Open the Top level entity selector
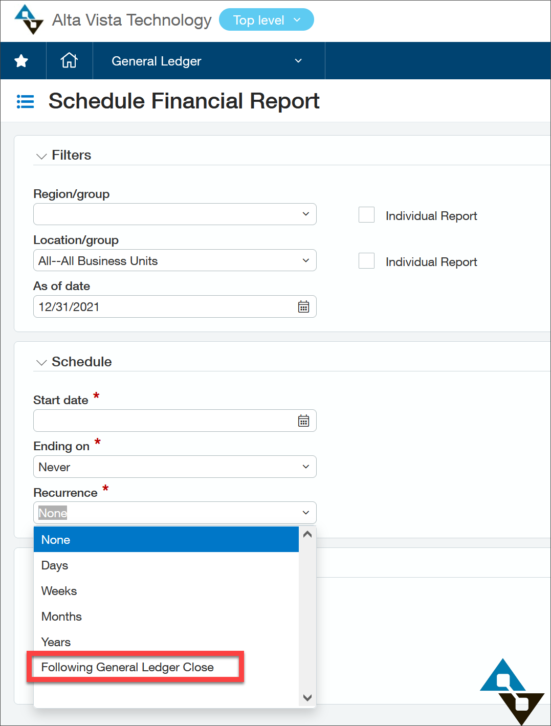The image size is (551, 726). (x=267, y=20)
